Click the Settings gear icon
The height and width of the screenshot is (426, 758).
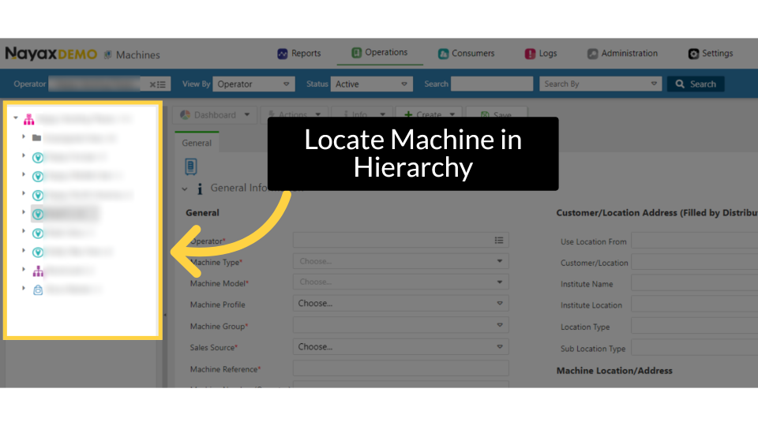point(693,54)
